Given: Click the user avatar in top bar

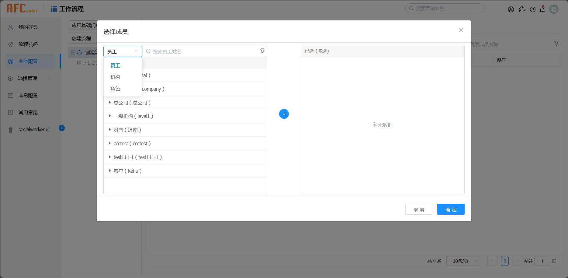Looking at the screenshot, I should [x=554, y=9].
